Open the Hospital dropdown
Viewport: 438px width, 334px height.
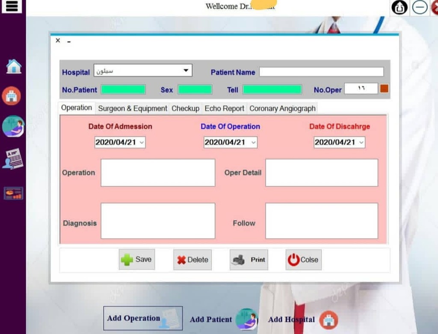pyautogui.click(x=186, y=71)
